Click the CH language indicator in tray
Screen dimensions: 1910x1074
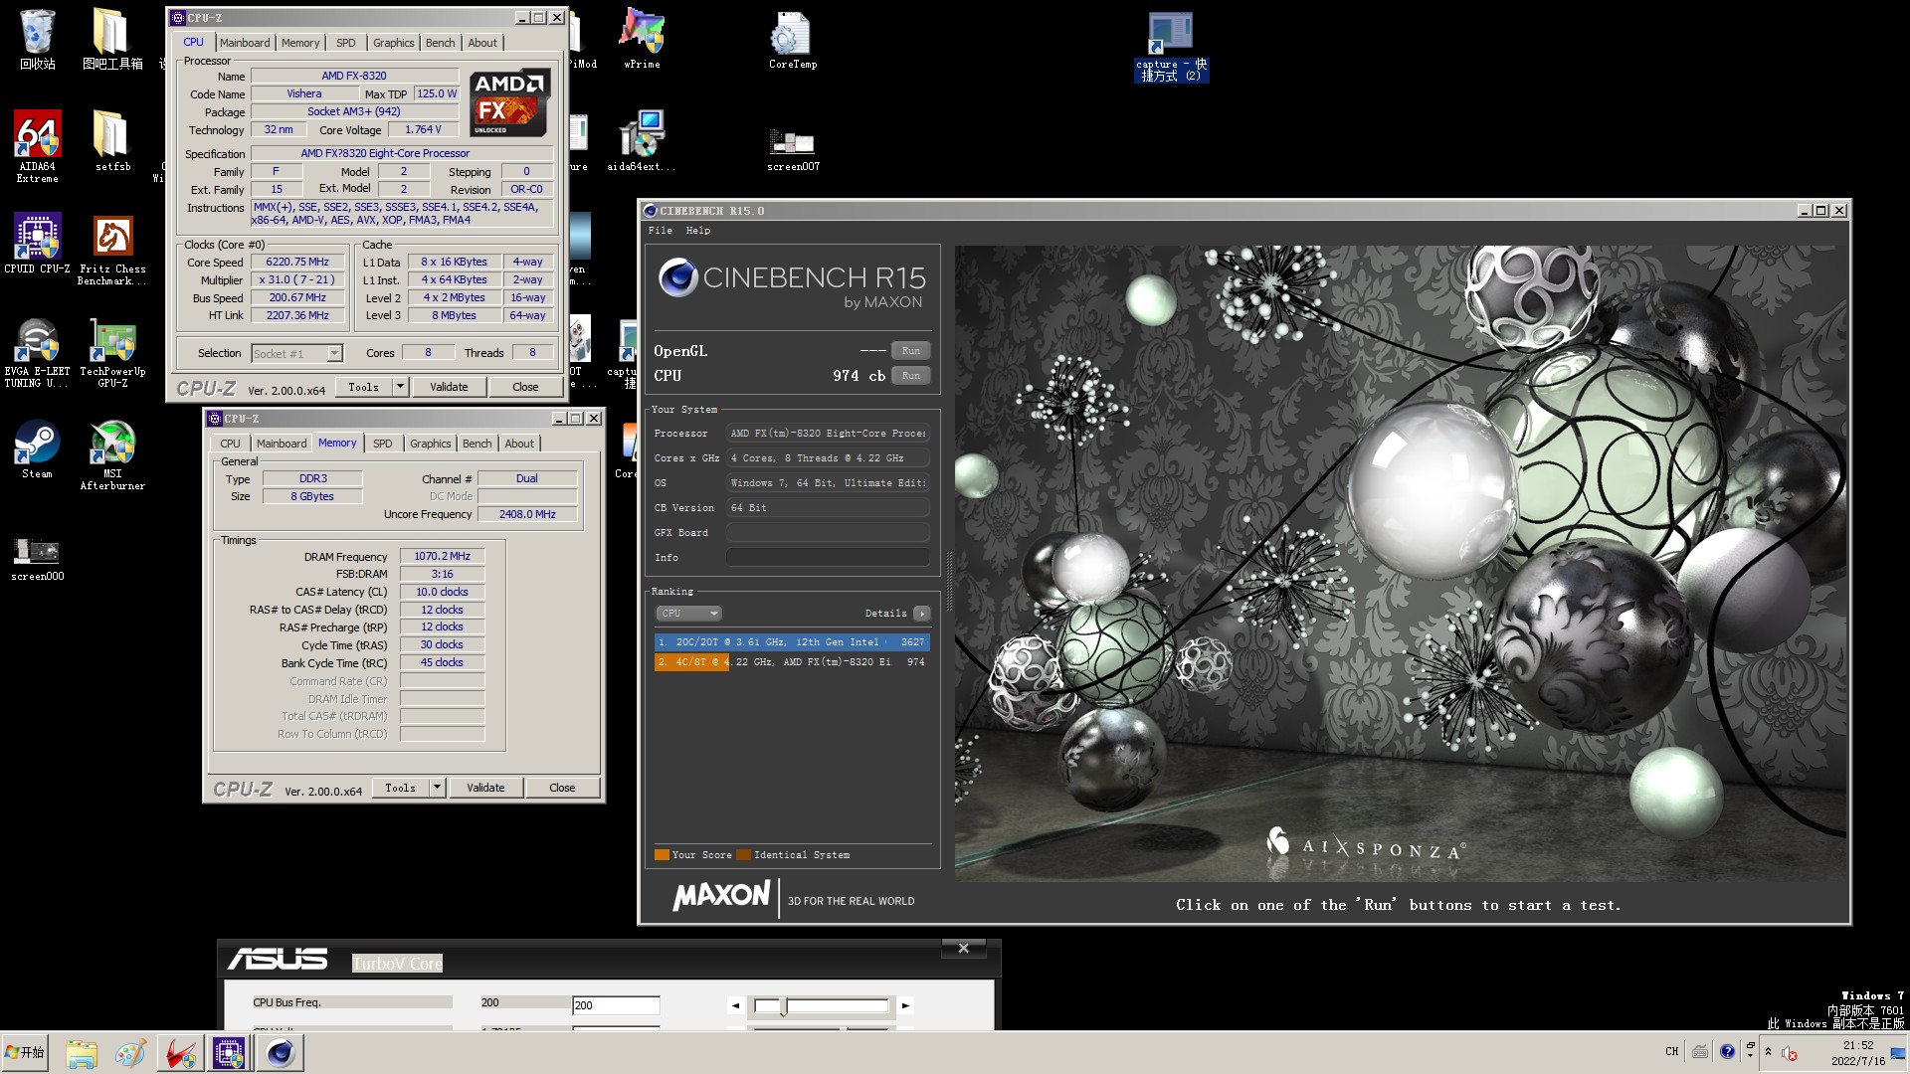[x=1672, y=1051]
